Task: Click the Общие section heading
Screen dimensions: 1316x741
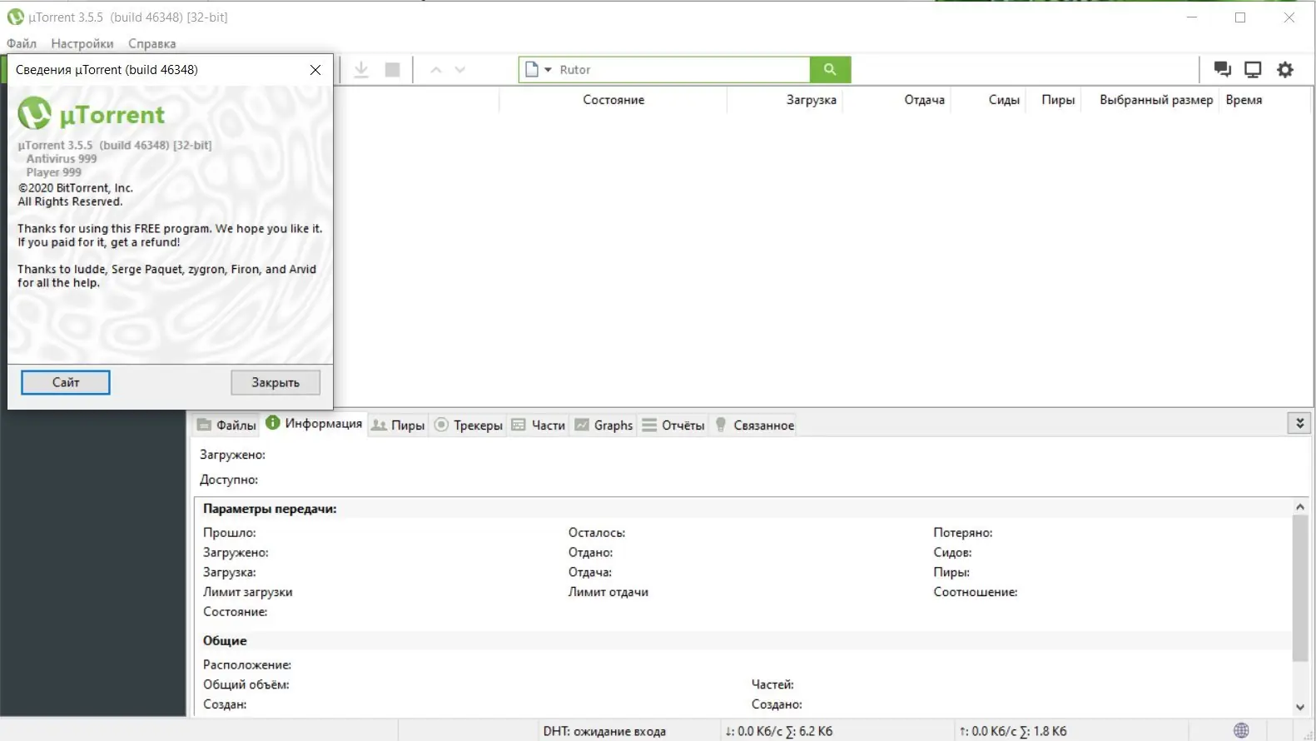Action: point(225,640)
